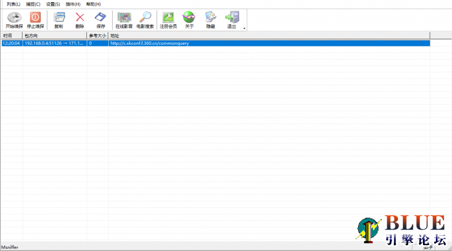Click the 保存 (save) floppy disk icon
452x251 pixels.
(100, 19)
